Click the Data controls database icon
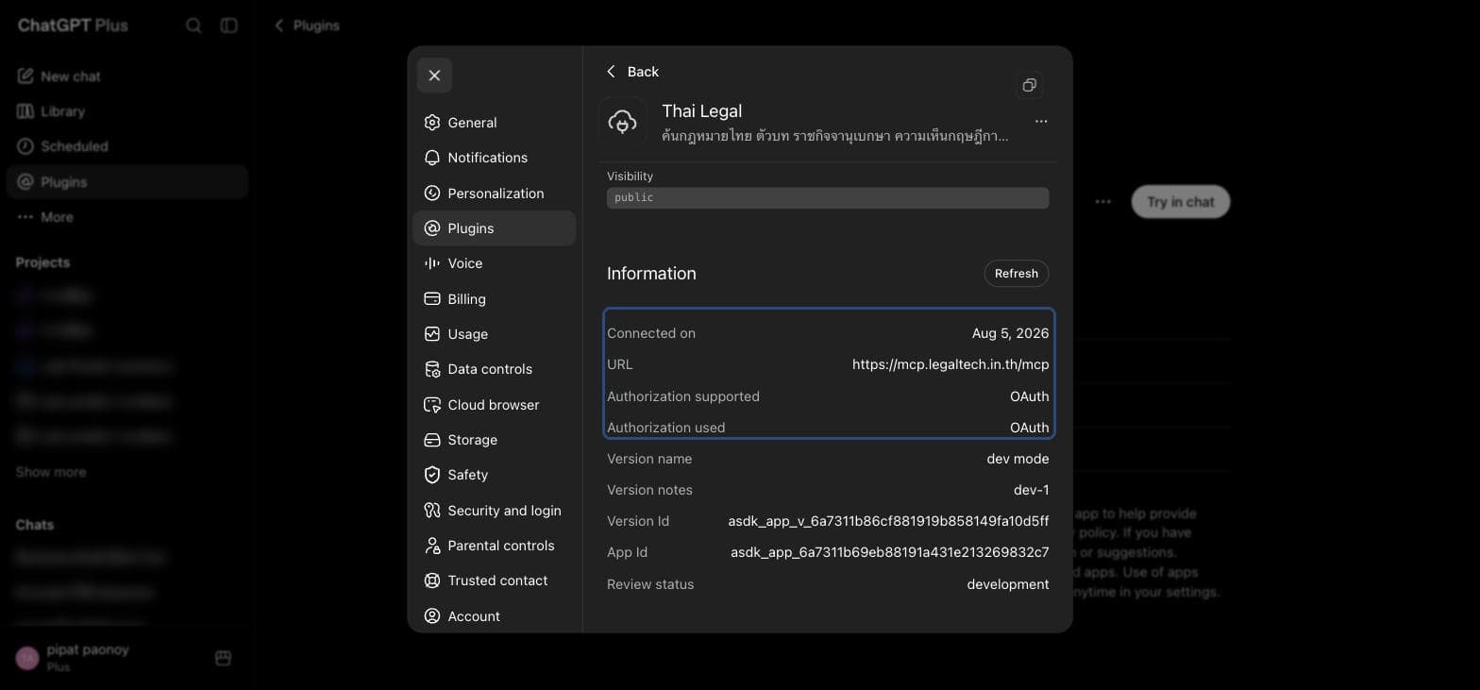 pyautogui.click(x=432, y=369)
